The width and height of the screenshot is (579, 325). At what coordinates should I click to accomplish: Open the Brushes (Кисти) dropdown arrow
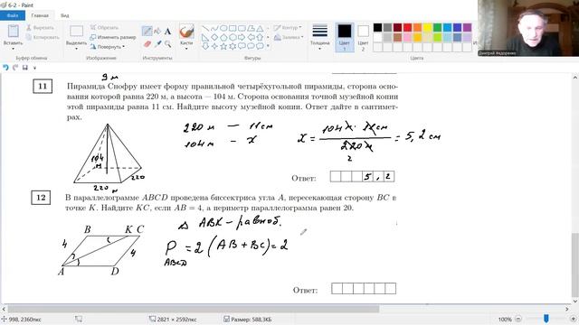(186, 48)
